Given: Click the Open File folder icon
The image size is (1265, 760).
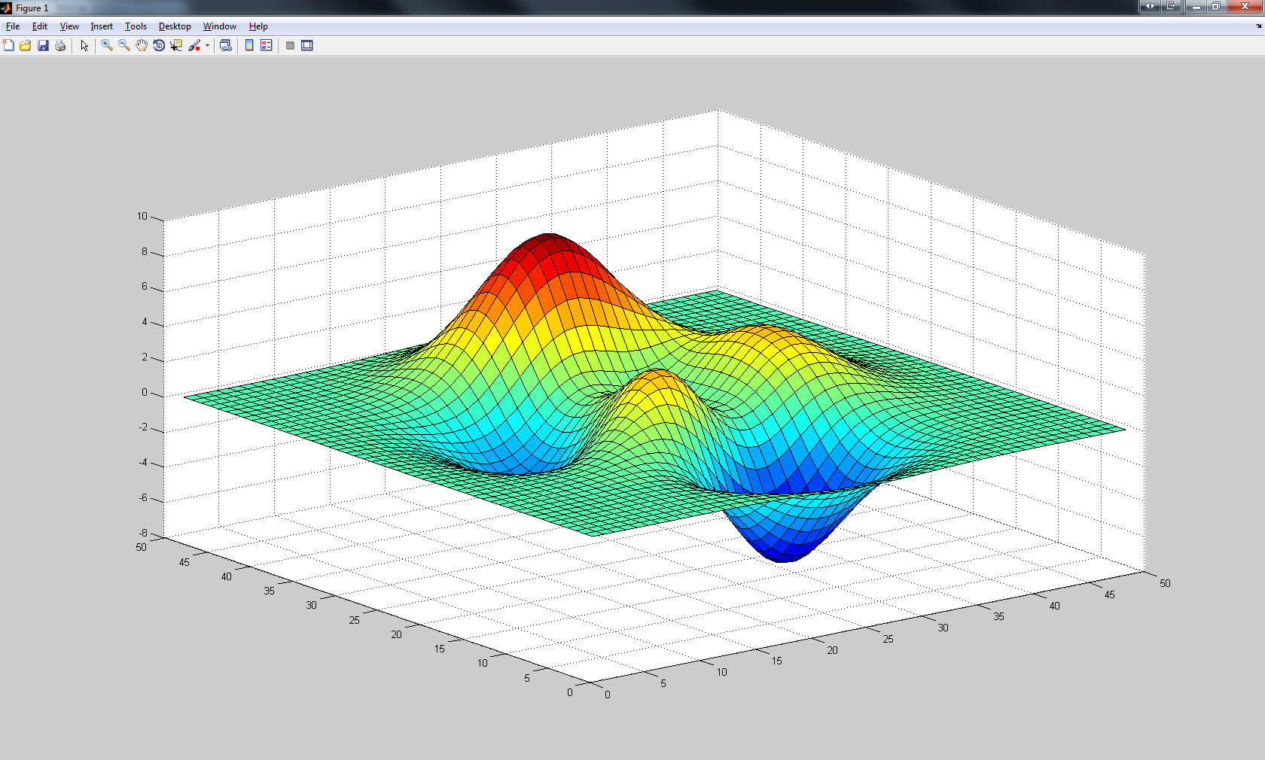Looking at the screenshot, I should pos(26,46).
